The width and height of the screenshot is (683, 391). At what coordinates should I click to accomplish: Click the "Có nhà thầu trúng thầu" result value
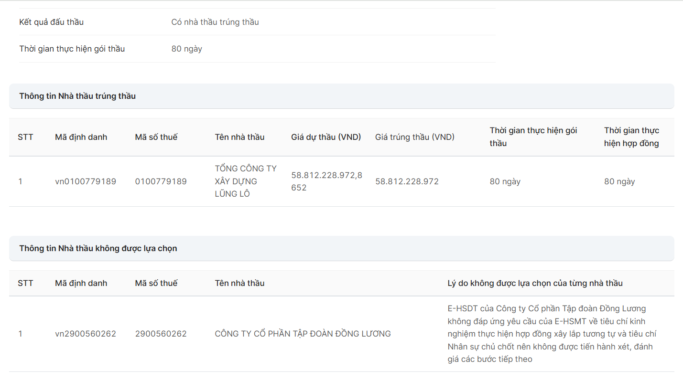tap(215, 22)
